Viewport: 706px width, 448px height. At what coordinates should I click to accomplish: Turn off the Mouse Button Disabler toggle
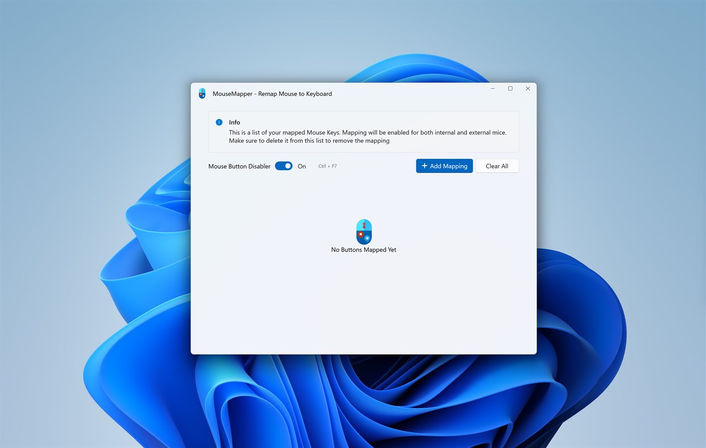coord(283,166)
